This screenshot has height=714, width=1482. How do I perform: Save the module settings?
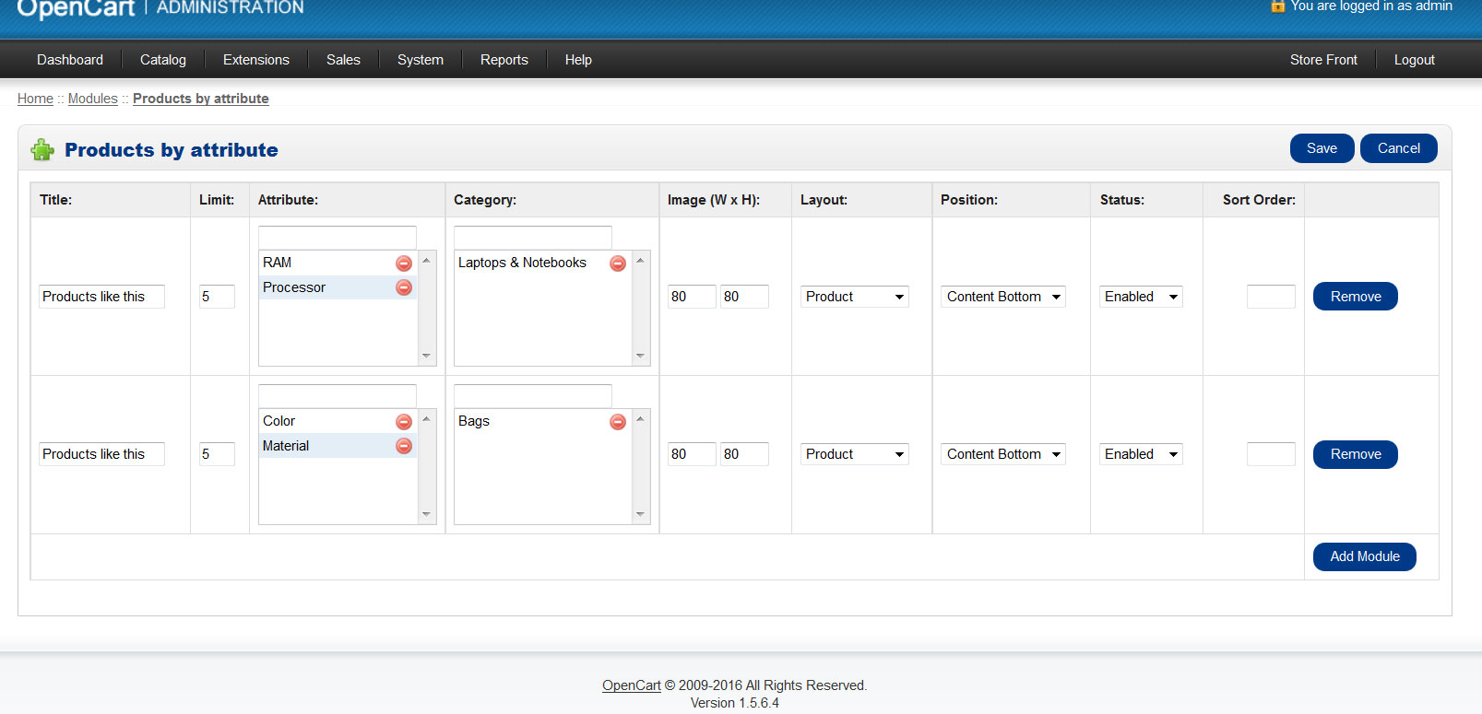coord(1322,148)
